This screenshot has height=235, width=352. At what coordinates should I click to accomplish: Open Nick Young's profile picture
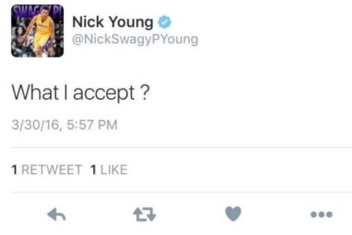pyautogui.click(x=37, y=31)
